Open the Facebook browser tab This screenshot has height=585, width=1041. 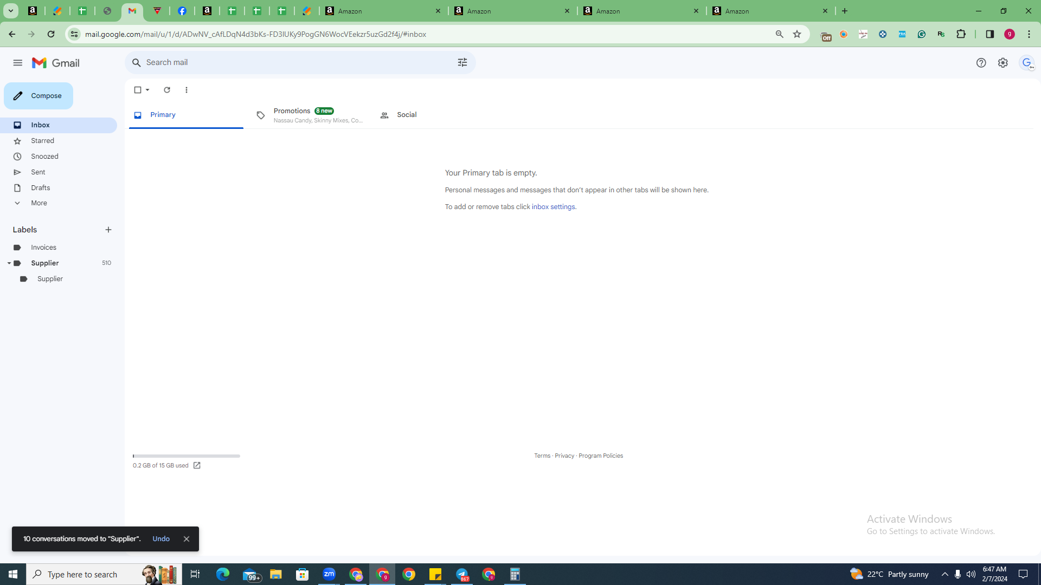[x=182, y=11]
